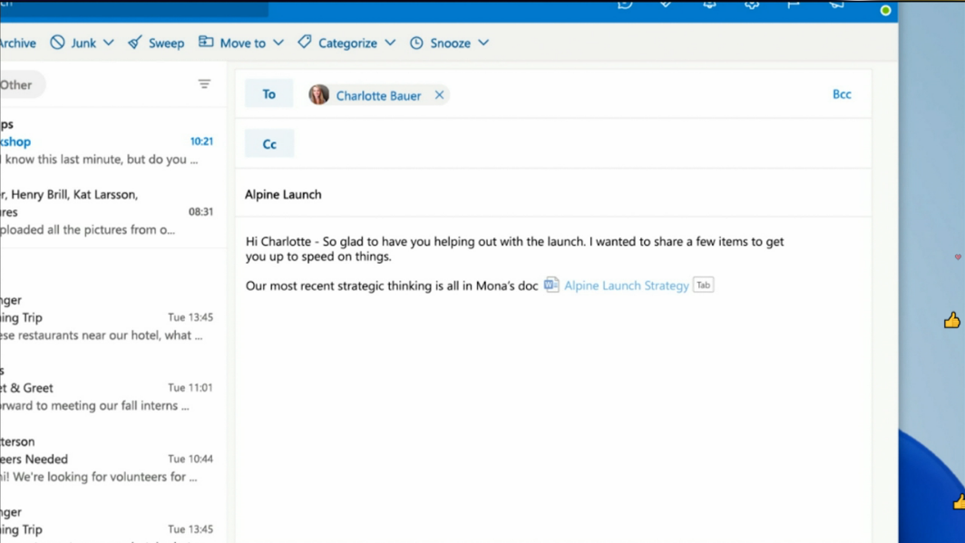This screenshot has width=965, height=543.
Task: Open the Alpine Launch Strategy link
Action: [x=626, y=286]
